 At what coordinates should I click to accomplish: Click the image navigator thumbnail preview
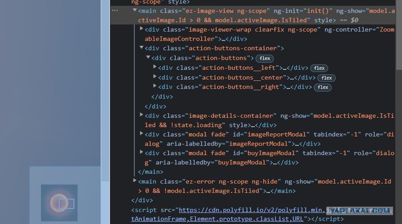point(59,203)
